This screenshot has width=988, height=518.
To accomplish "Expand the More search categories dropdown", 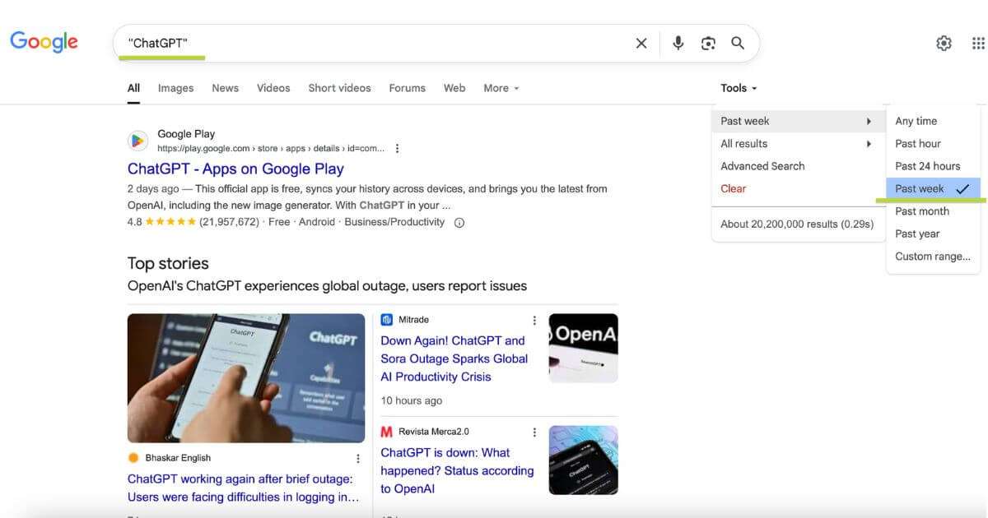I will click(x=501, y=88).
